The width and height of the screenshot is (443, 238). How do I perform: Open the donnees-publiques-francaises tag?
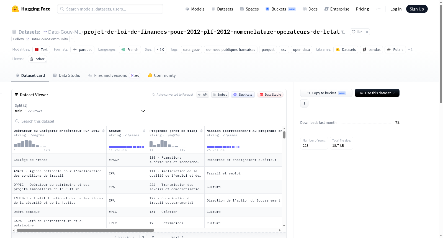(231, 49)
